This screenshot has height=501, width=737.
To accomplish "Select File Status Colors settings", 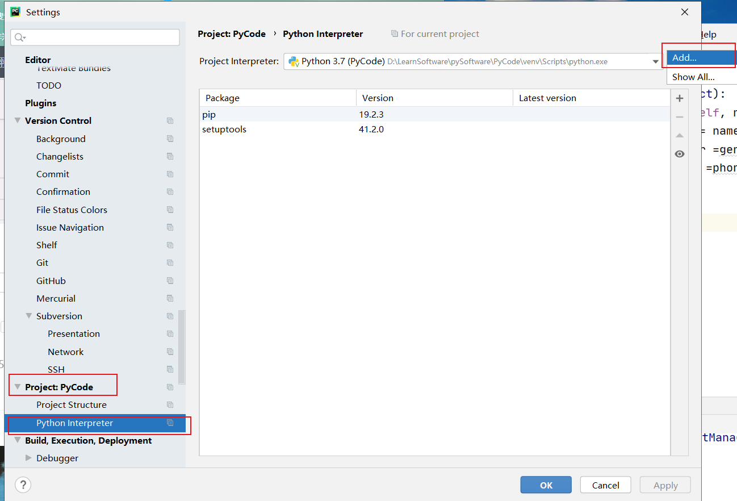I will [72, 210].
